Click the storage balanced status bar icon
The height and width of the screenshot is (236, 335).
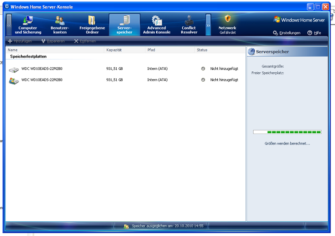coord(127,226)
